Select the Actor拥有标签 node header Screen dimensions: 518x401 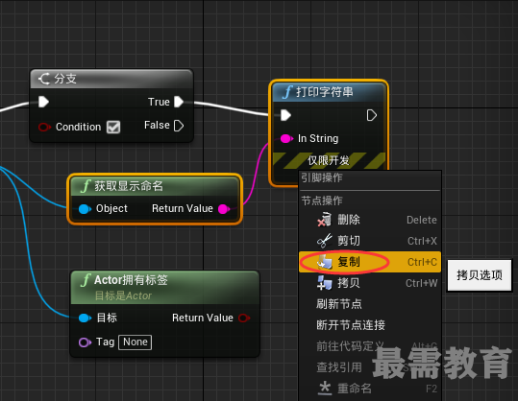click(165, 288)
